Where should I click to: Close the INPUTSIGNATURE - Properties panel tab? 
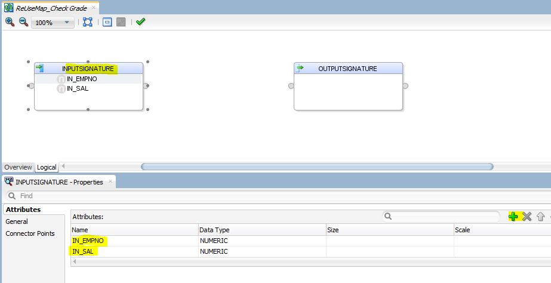pos(110,182)
